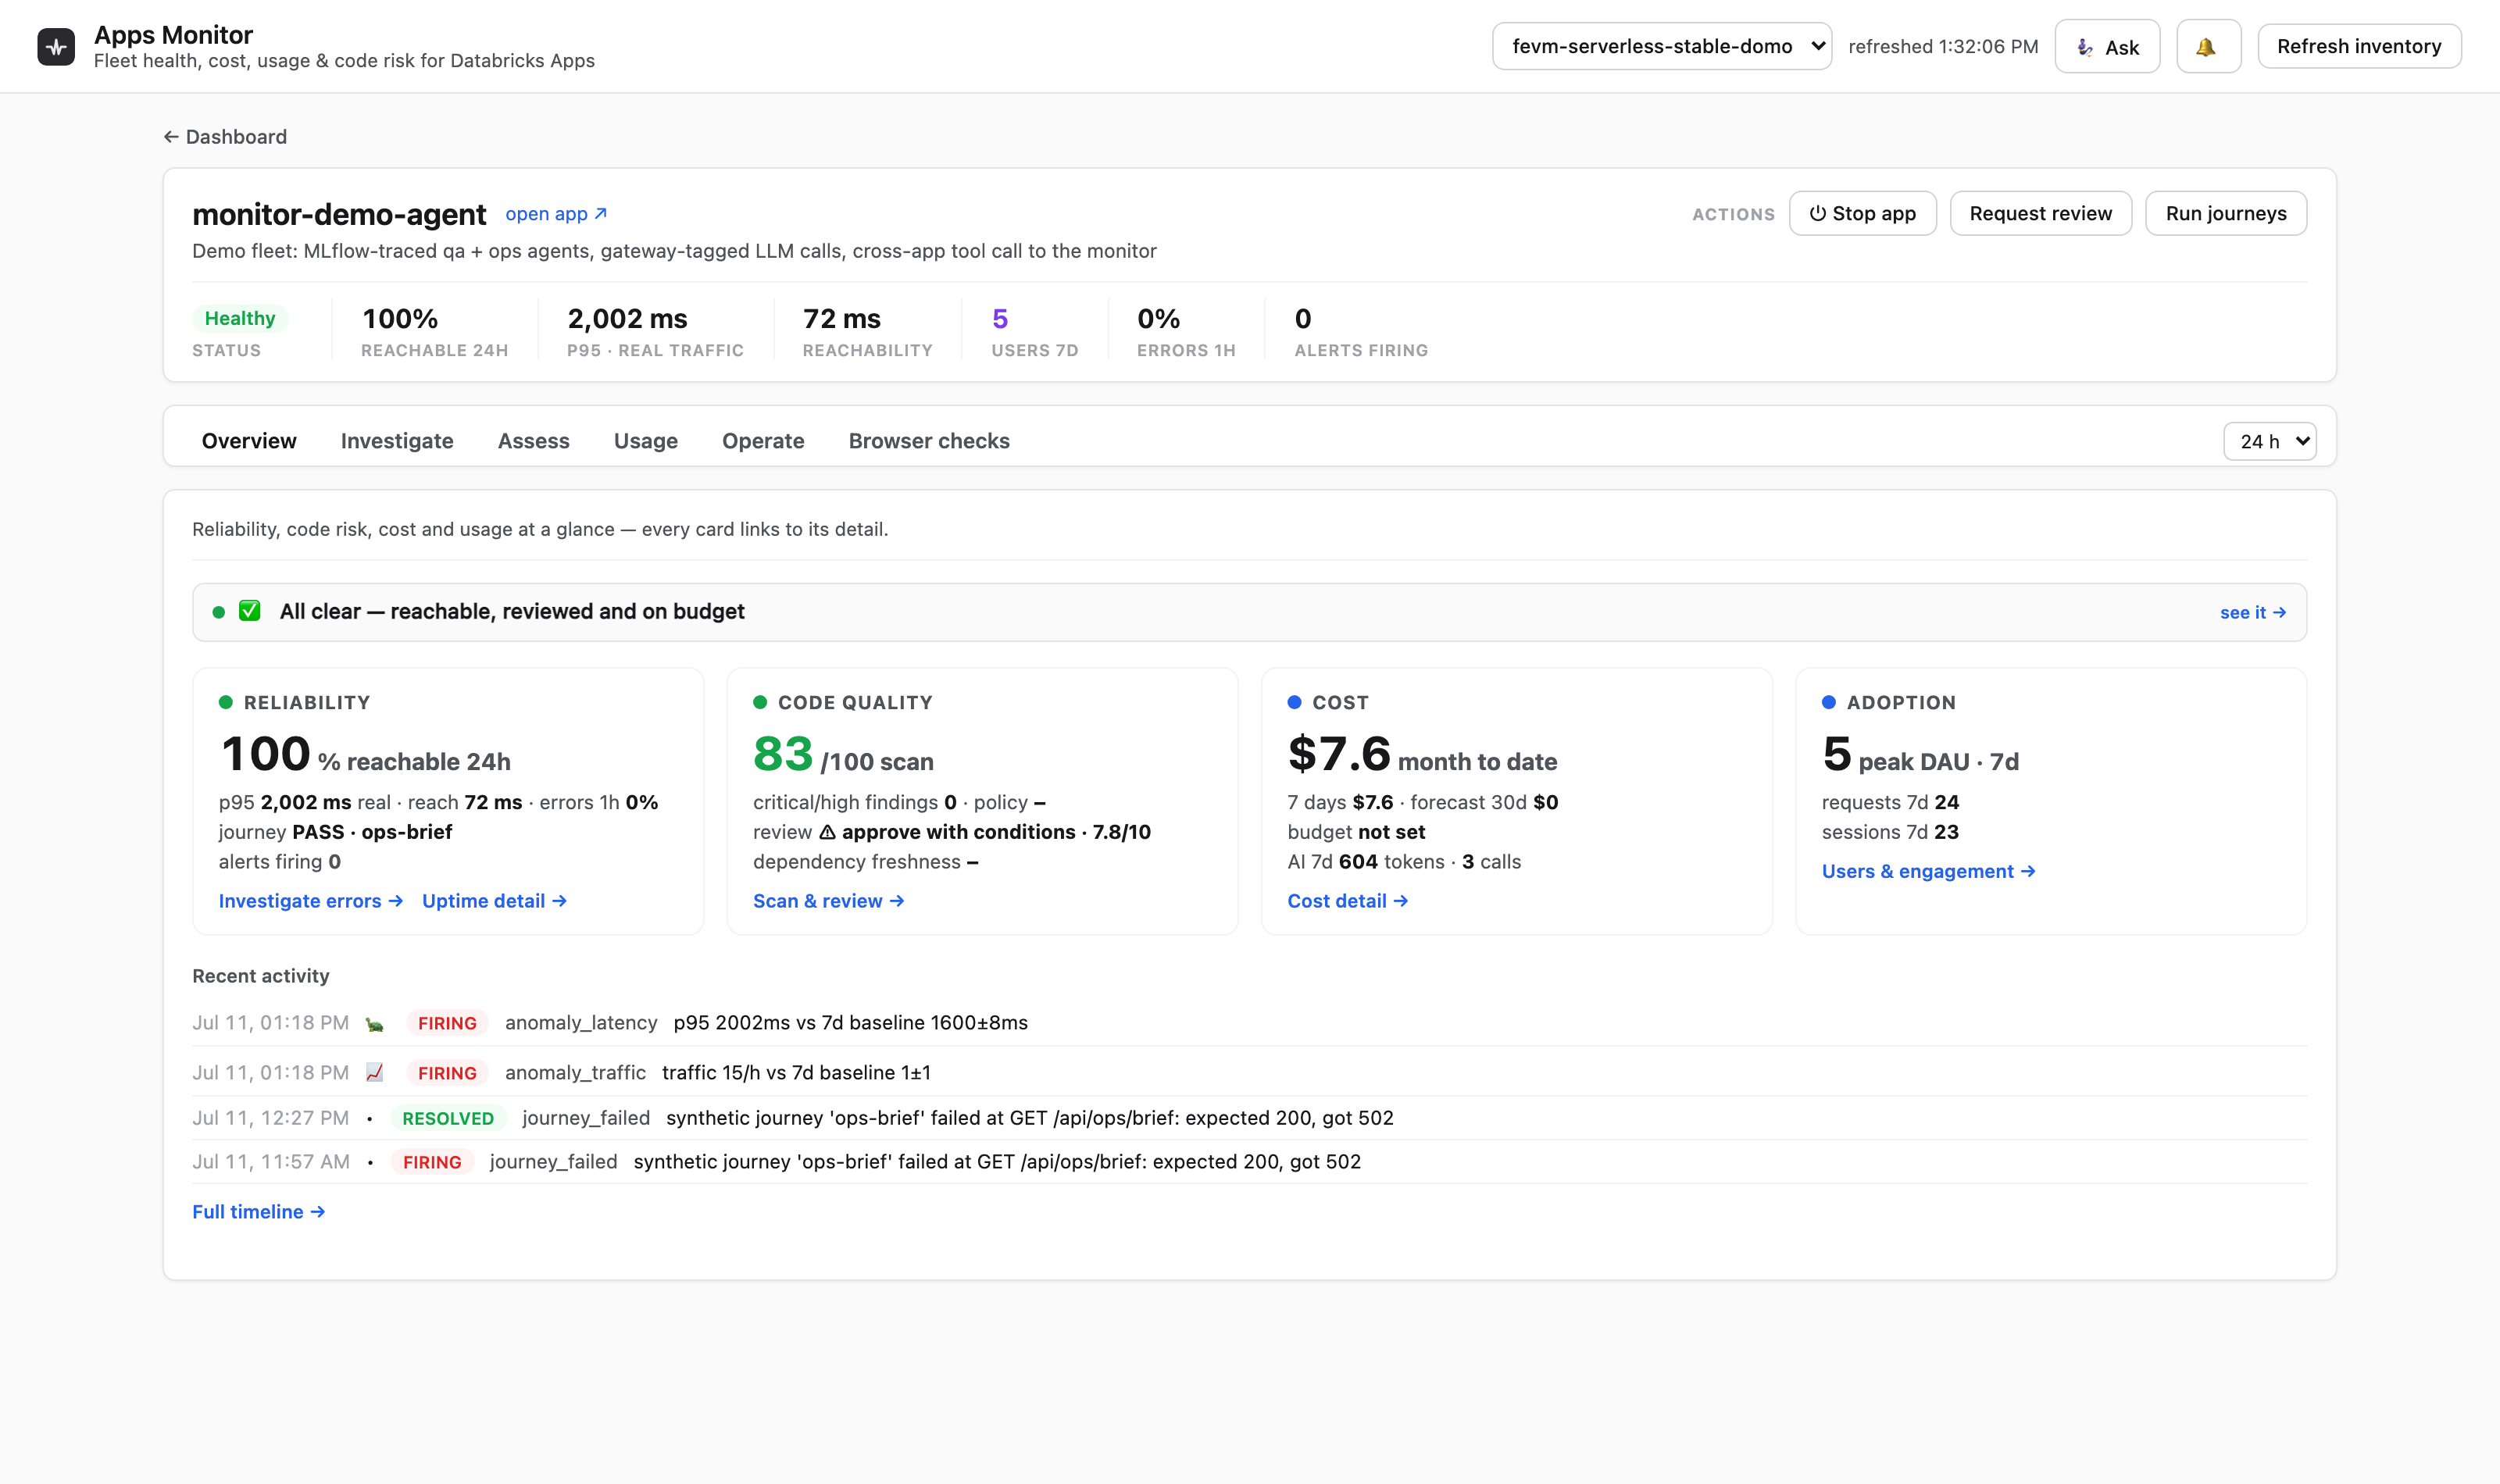Image resolution: width=2500 pixels, height=1484 pixels.
Task: Click FIRING badge on 11:57 AM journey_failed row
Action: pos(432,1162)
